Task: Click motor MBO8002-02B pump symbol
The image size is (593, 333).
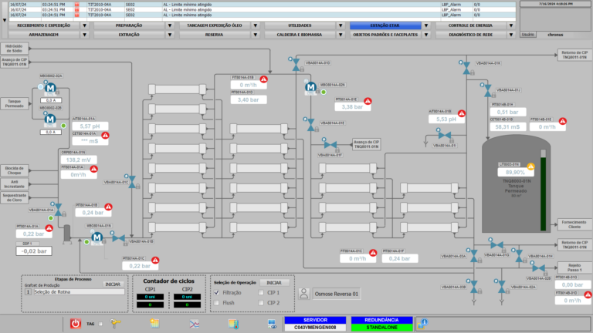Action: point(50,119)
